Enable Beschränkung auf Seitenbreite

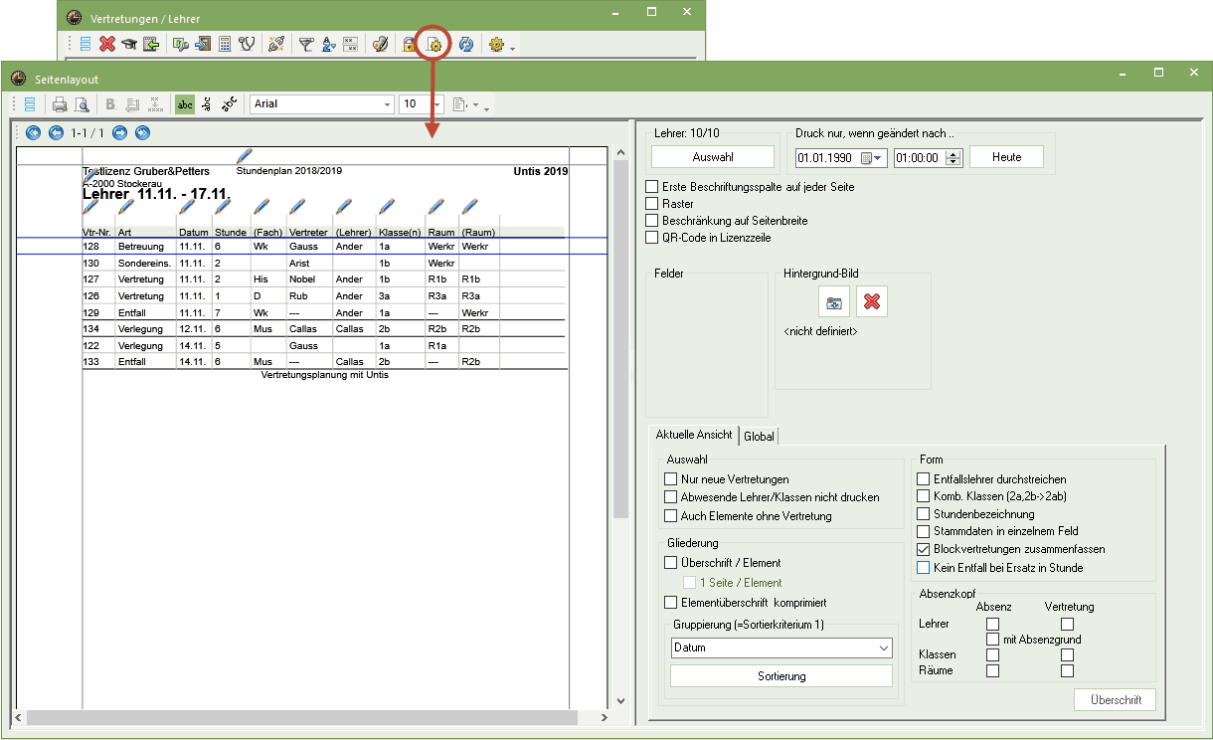[652, 221]
